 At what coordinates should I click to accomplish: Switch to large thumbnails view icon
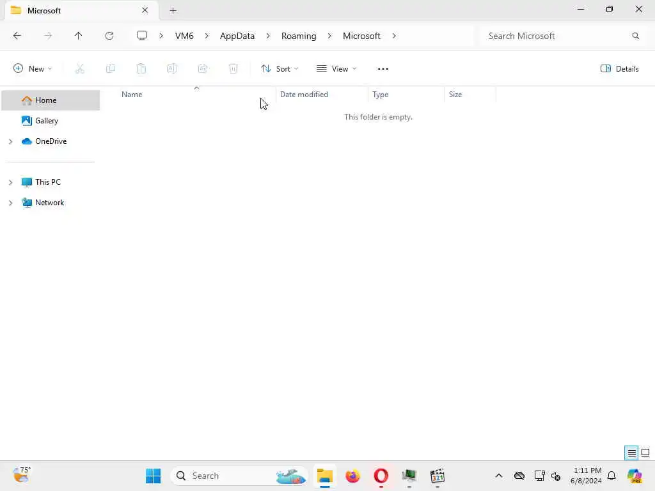tap(645, 453)
